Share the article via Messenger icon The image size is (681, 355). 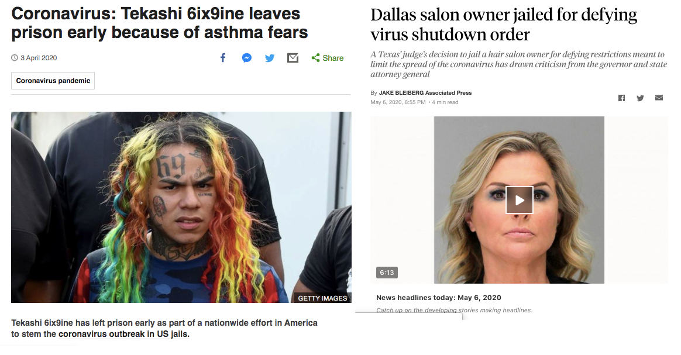coord(247,58)
